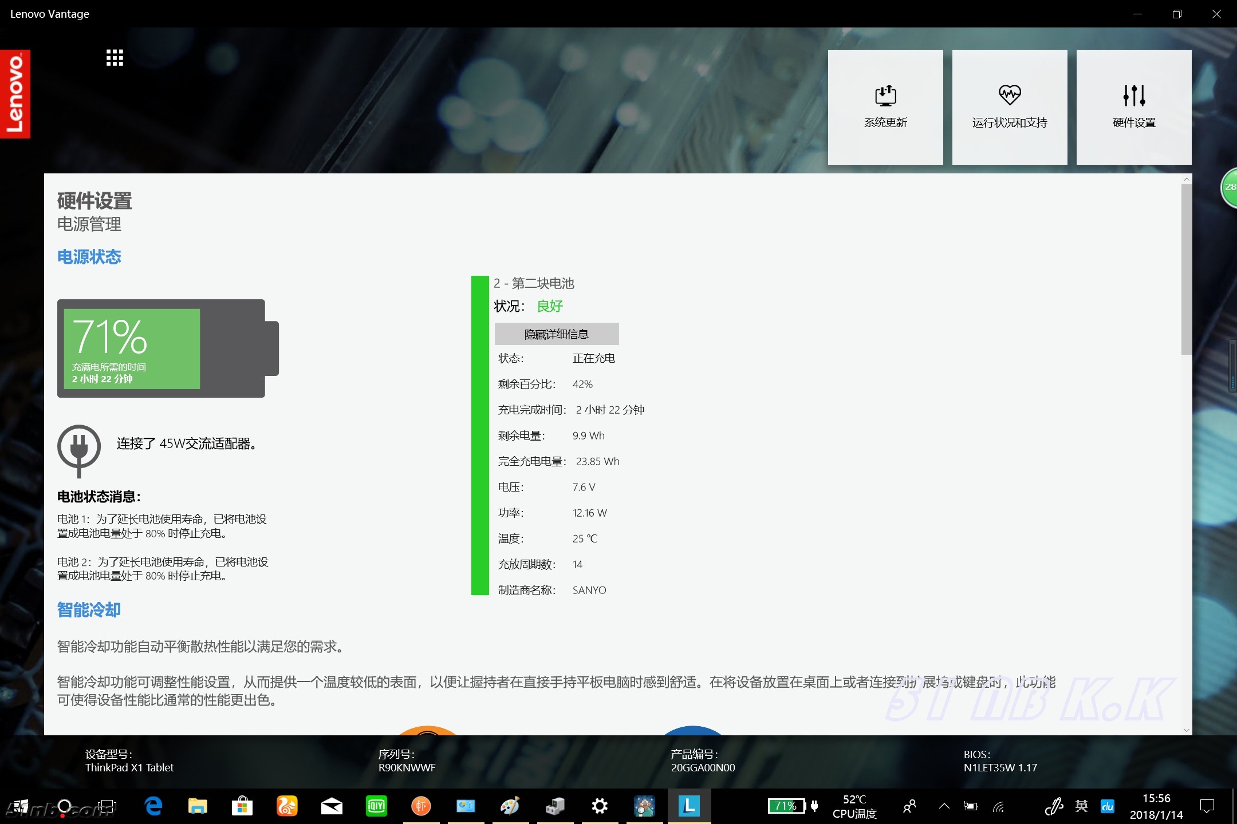Click the green floating 28 badge
The image size is (1237, 824).
point(1230,188)
